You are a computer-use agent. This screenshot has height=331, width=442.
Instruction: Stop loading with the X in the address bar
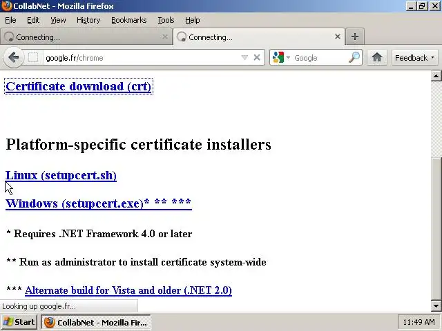(x=256, y=58)
